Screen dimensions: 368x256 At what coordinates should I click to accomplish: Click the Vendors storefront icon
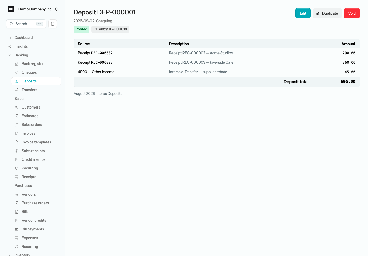point(17,194)
